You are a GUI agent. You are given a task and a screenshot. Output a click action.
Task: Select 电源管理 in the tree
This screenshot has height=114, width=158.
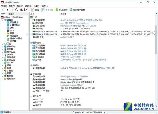pos(12,36)
